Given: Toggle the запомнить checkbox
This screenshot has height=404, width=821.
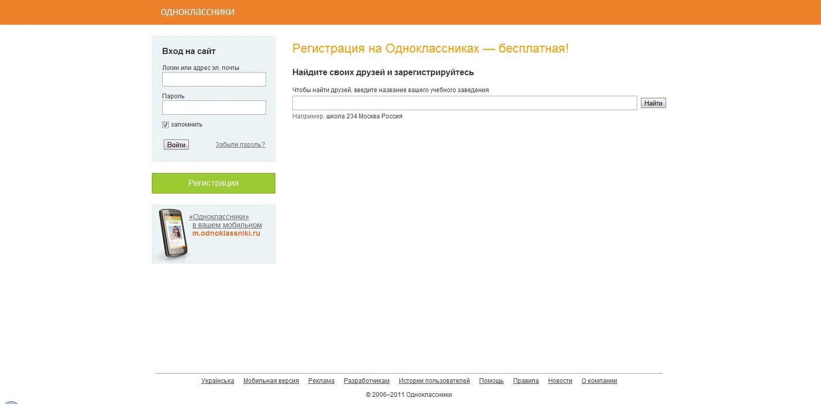Looking at the screenshot, I should [x=166, y=125].
